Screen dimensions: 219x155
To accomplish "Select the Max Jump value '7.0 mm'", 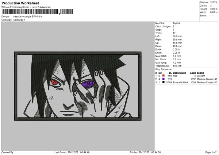I will (x=177, y=63).
